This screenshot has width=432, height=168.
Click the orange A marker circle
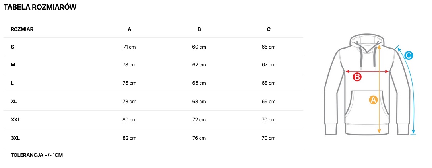[373, 100]
